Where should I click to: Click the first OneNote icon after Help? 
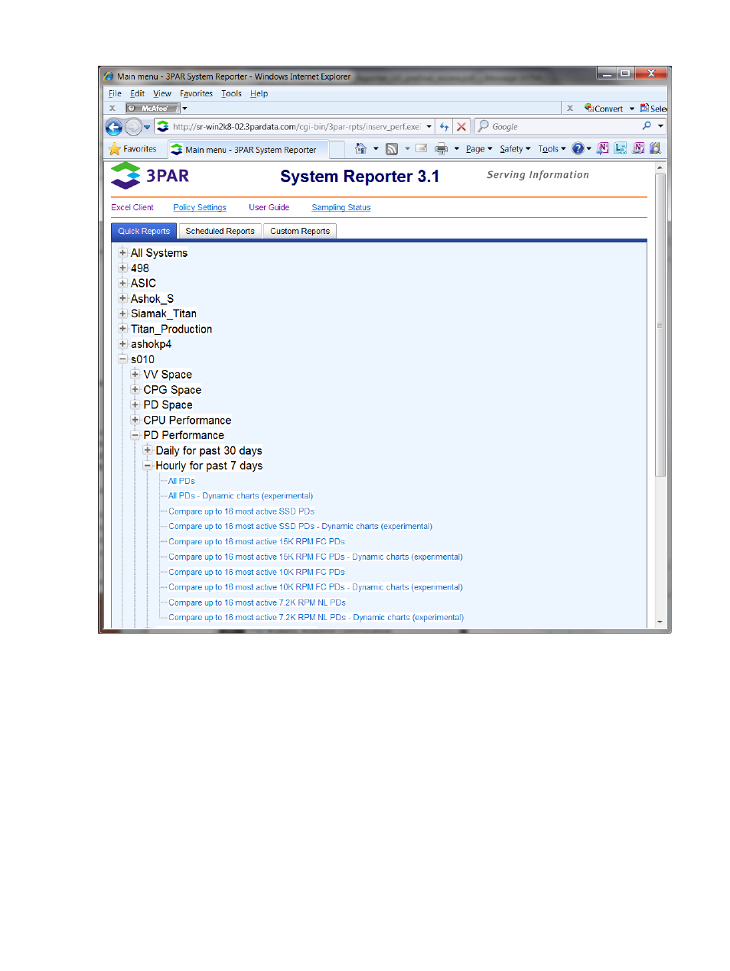click(x=603, y=148)
